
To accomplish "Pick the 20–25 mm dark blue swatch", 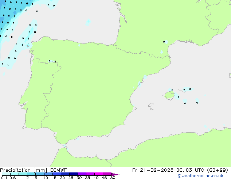I will click(65, 174).
